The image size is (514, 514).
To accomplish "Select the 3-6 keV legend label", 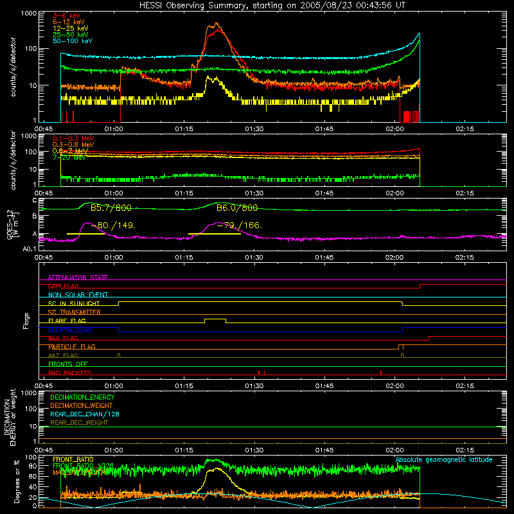I will pyautogui.click(x=67, y=15).
